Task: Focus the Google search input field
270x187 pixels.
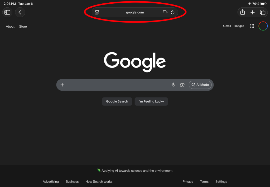Action: [117, 85]
